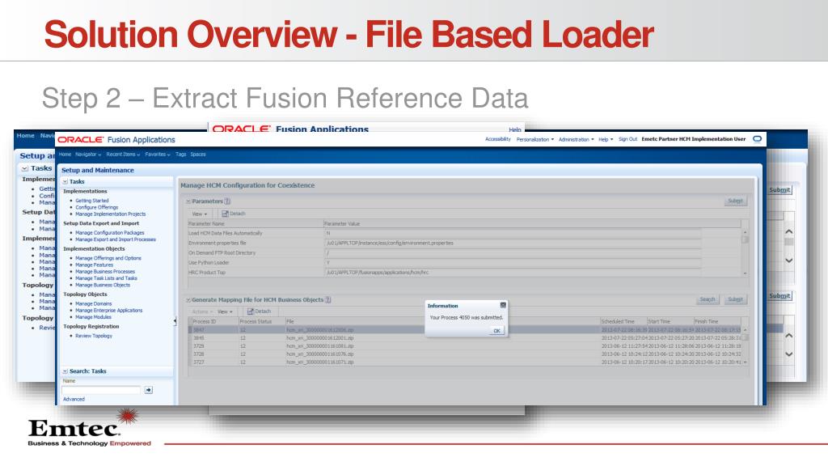Image resolution: width=828 pixels, height=466 pixels.
Task: Open the help icon beside Generate Mapping File heading
Action: [328, 299]
